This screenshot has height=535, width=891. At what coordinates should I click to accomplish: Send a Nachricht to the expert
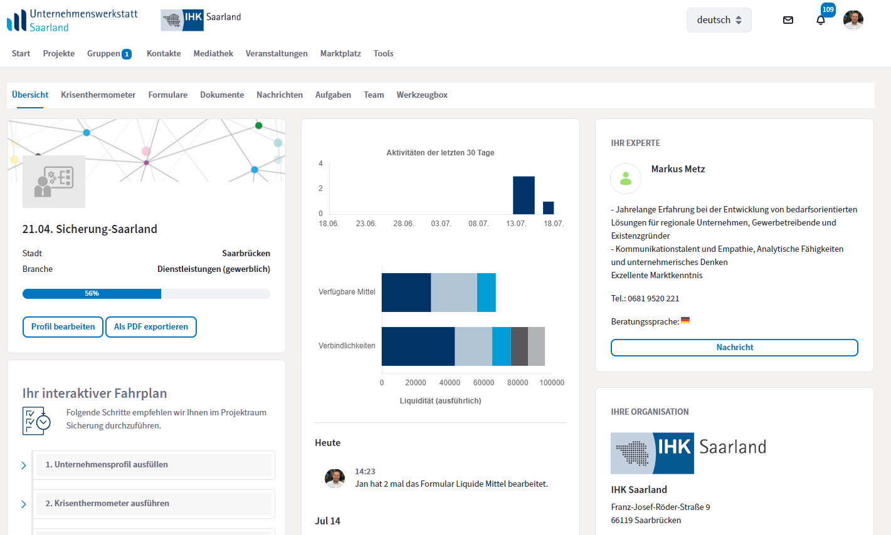click(734, 348)
